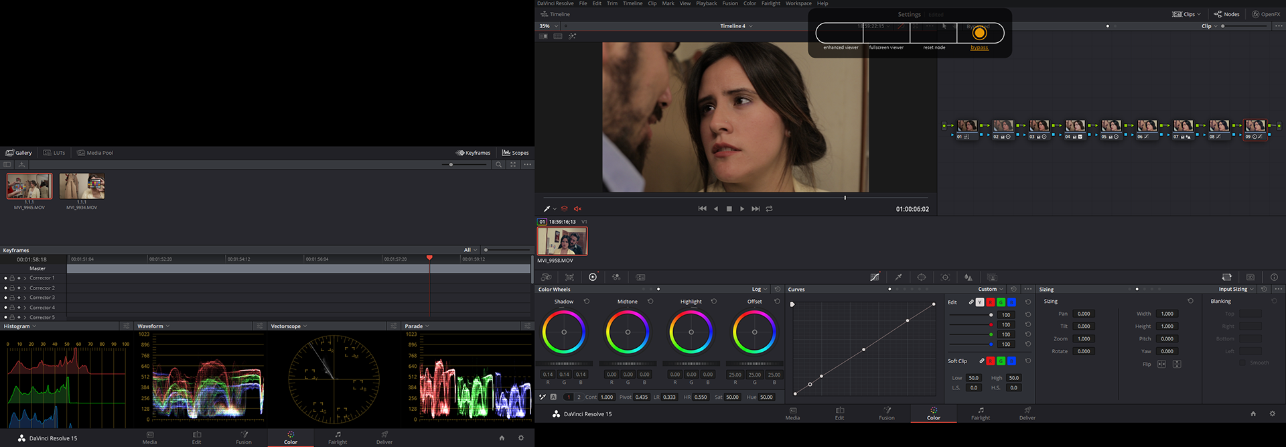The height and width of the screenshot is (447, 1286).
Task: Toggle Soft Clip red channel
Action: tap(991, 361)
